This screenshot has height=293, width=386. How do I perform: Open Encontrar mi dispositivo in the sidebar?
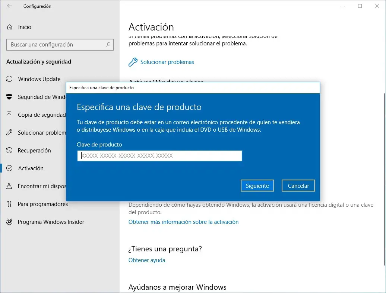42,186
